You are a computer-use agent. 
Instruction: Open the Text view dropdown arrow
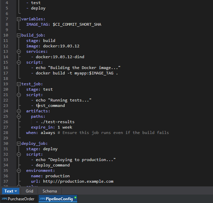[x=16, y=191]
